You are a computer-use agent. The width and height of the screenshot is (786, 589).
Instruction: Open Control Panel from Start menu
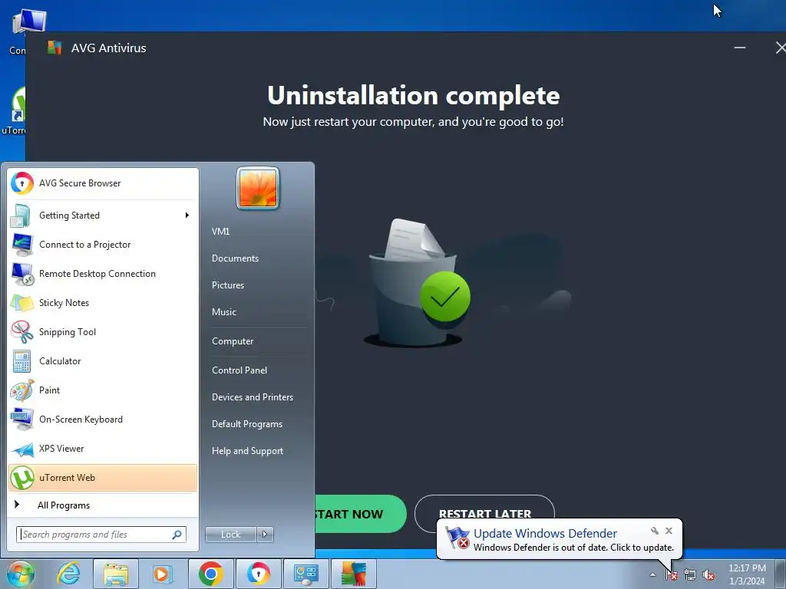(239, 370)
